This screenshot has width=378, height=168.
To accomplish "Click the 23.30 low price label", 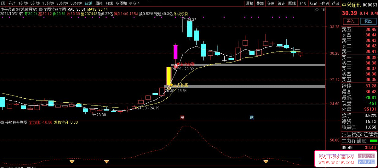I will [x=101, y=115].
